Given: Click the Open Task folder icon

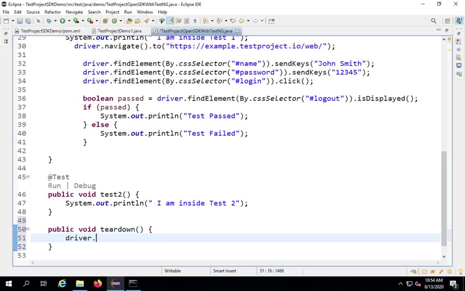Looking at the screenshot, I should tap(138, 21).
